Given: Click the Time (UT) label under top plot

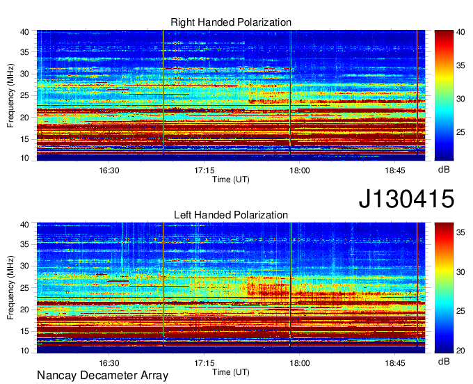Looking at the screenshot, I should point(231,179).
